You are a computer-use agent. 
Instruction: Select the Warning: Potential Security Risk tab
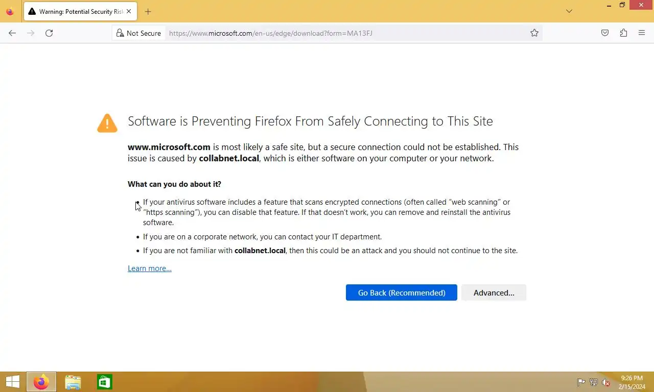coord(77,11)
